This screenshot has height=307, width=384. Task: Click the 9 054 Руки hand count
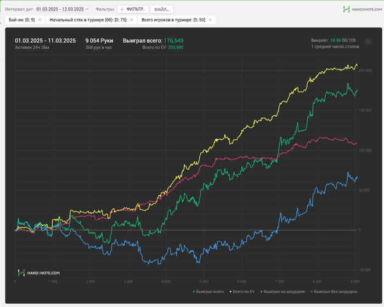click(99, 41)
